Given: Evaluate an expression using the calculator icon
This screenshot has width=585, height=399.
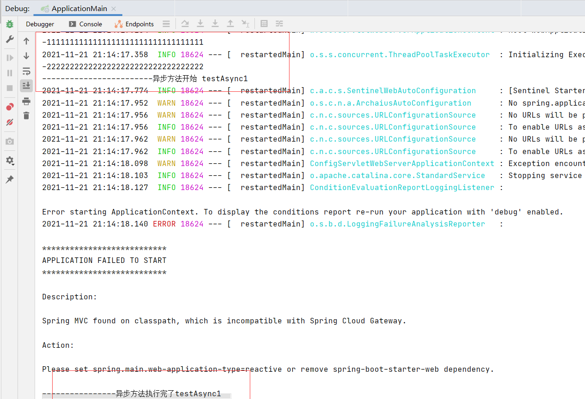Looking at the screenshot, I should pyautogui.click(x=264, y=24).
